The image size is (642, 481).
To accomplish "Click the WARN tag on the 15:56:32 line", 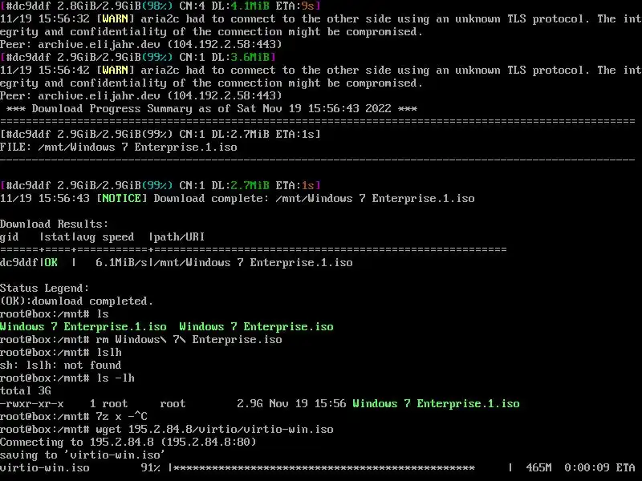I will 115,18.
